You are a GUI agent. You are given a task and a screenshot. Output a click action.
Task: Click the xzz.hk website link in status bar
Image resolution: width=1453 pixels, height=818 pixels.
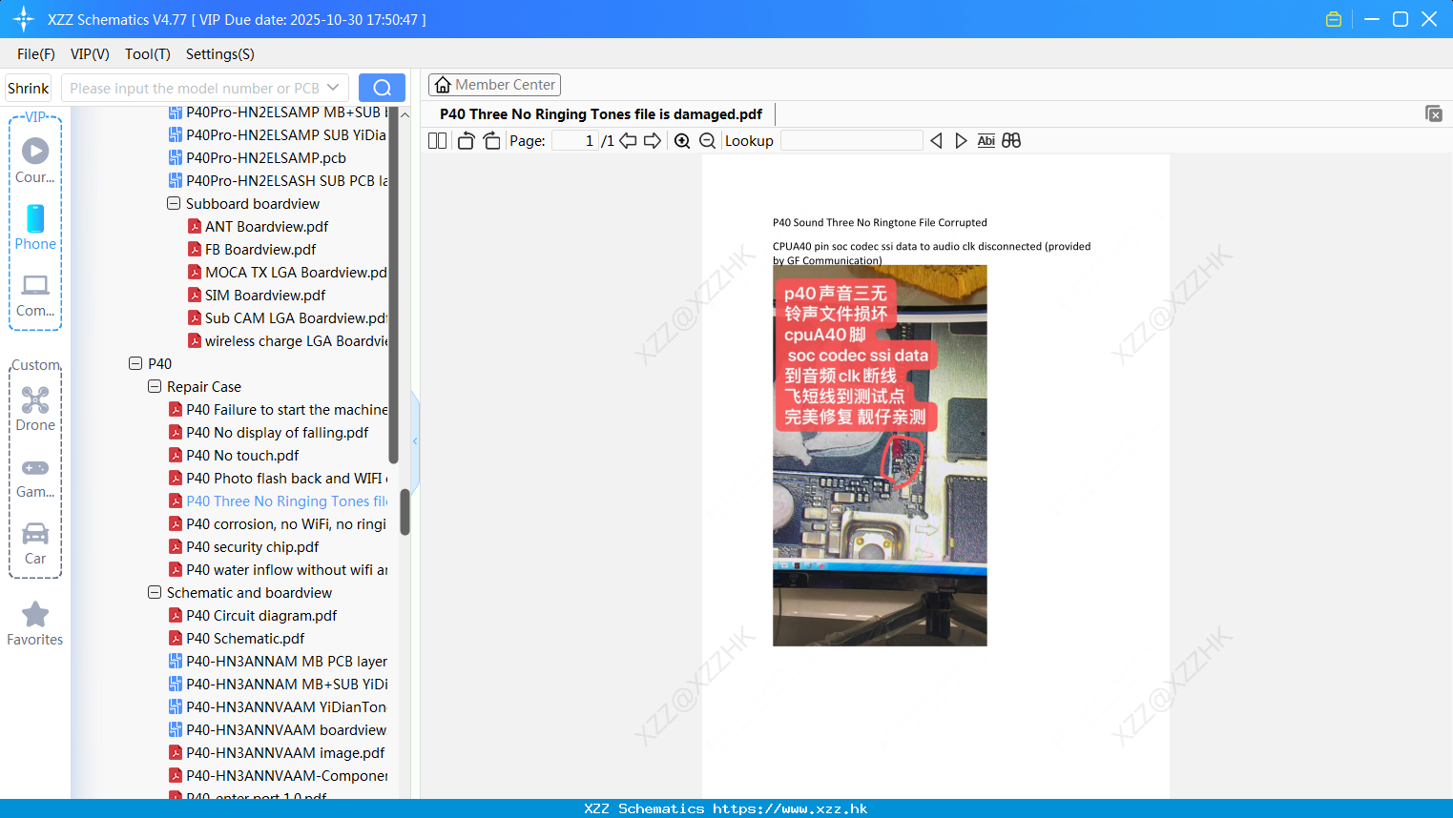790,808
